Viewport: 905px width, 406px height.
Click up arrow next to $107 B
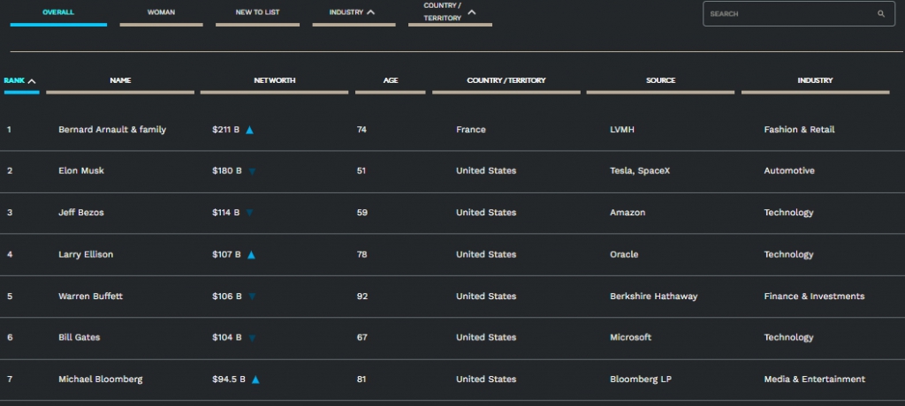tap(251, 255)
